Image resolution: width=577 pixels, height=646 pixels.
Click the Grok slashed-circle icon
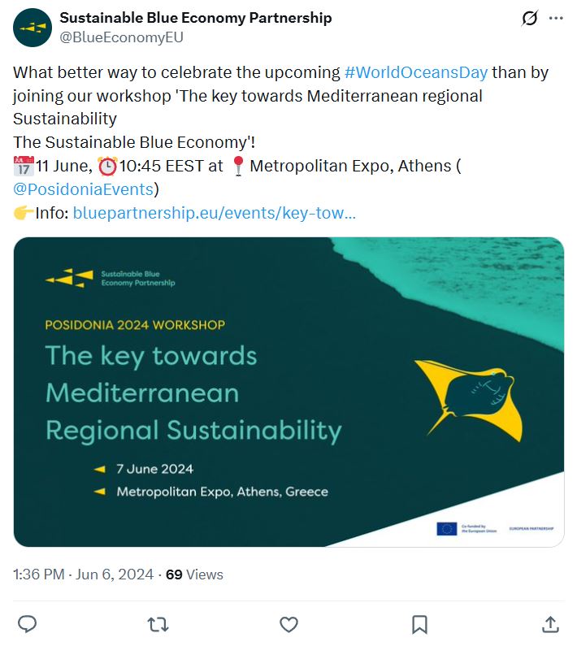[x=530, y=18]
